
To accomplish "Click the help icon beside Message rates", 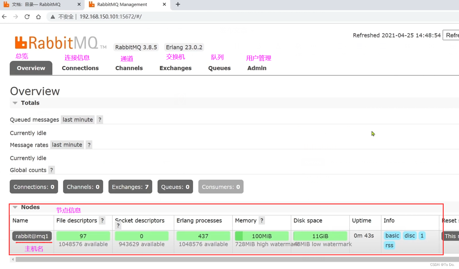I will 89,144.
